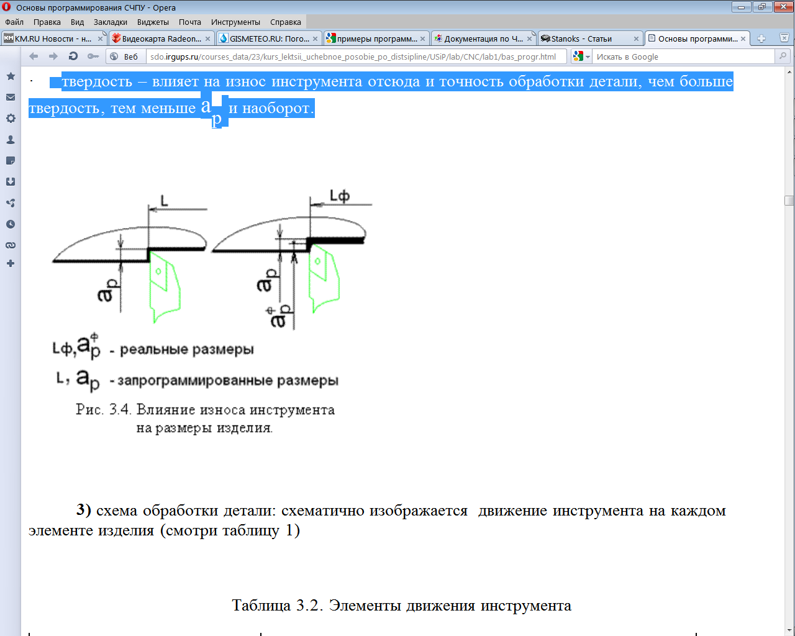The width and height of the screenshot is (795, 636).
Task: Click the paragraph '3) схема обработки детали'
Action: click(377, 520)
